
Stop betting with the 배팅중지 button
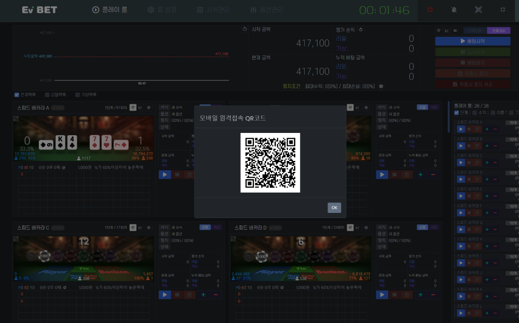[x=473, y=63]
